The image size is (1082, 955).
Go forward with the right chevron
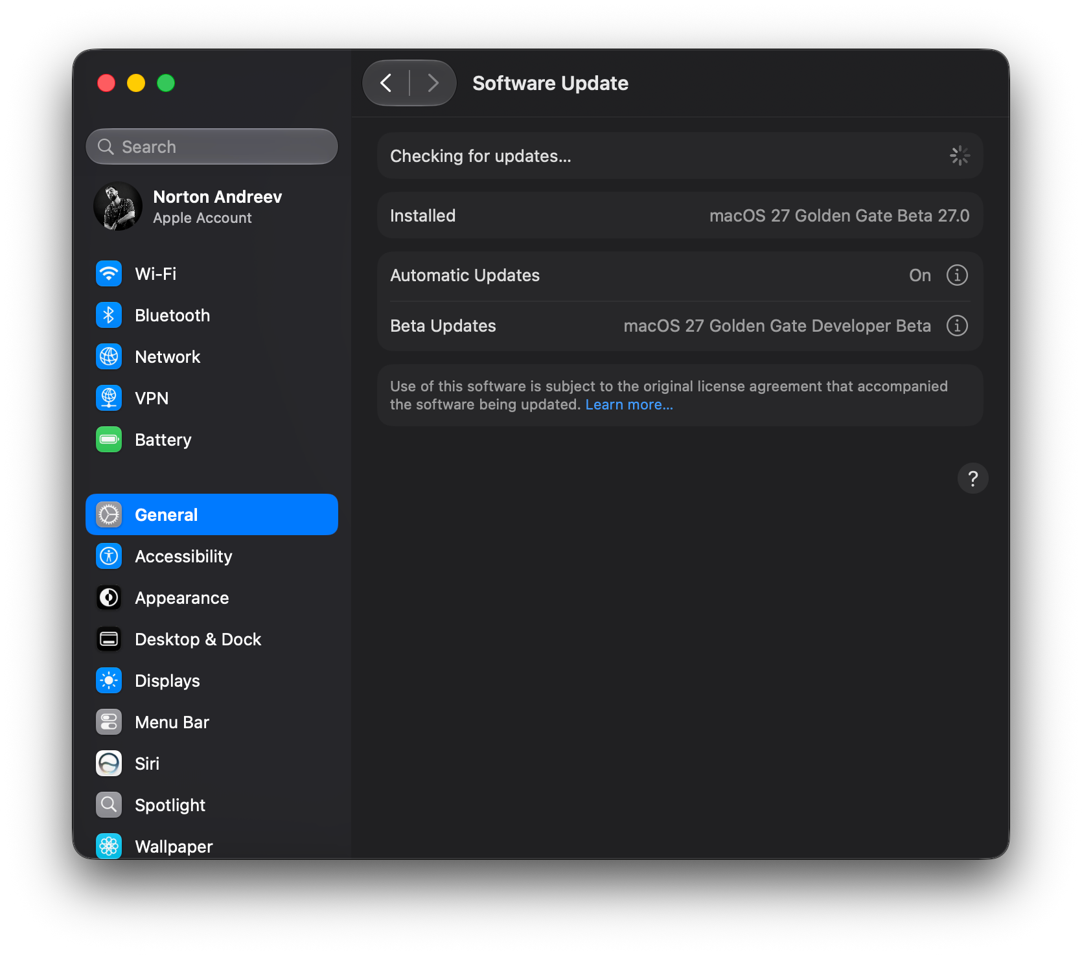click(x=433, y=83)
